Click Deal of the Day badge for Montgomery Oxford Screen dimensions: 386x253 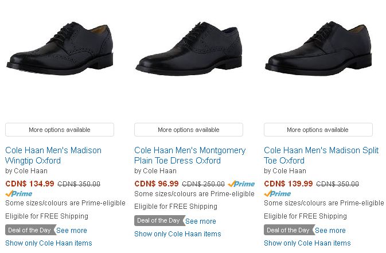point(158,221)
